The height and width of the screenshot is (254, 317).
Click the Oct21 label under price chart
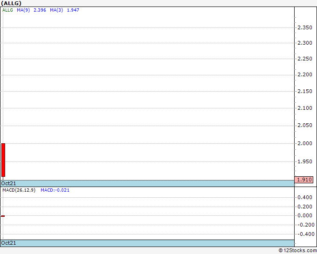tap(8, 183)
